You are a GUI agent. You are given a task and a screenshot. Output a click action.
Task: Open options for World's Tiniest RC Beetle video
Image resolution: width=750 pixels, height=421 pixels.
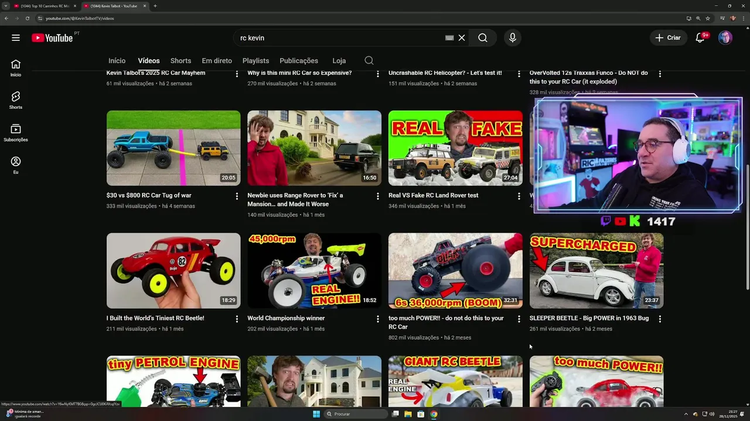tap(237, 319)
